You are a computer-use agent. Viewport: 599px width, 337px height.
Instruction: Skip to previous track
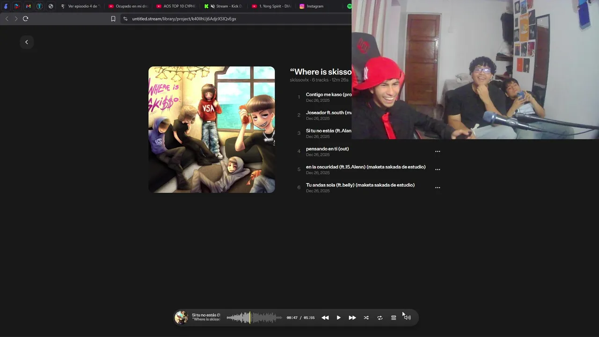click(325, 318)
